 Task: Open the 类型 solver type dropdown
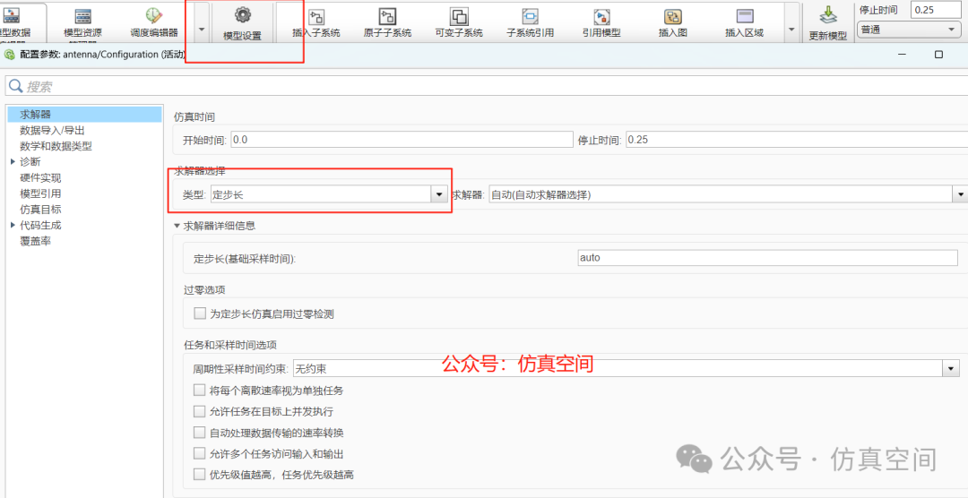(x=438, y=194)
